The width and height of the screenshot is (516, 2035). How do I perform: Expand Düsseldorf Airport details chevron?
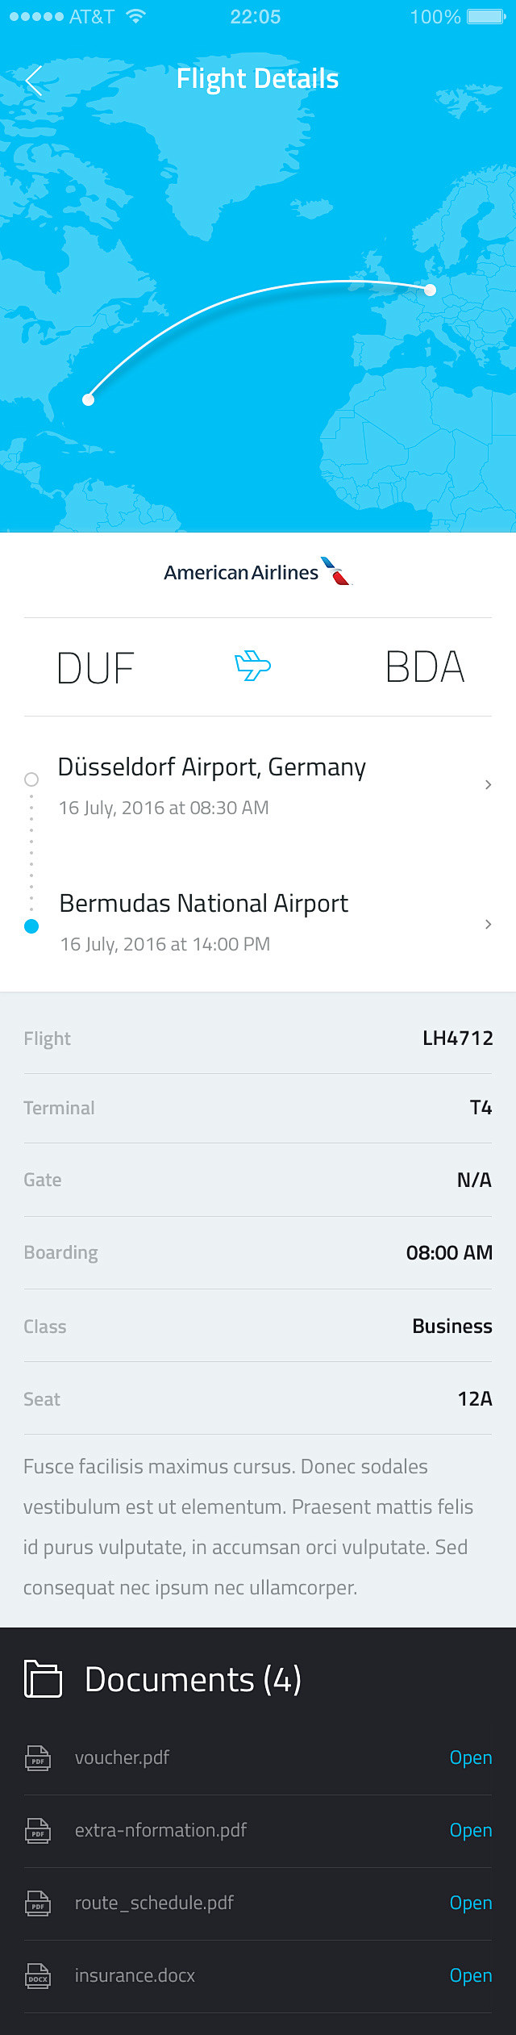pos(488,784)
